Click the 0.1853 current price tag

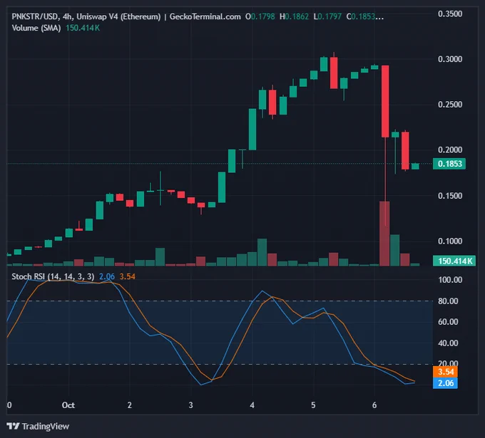point(449,164)
